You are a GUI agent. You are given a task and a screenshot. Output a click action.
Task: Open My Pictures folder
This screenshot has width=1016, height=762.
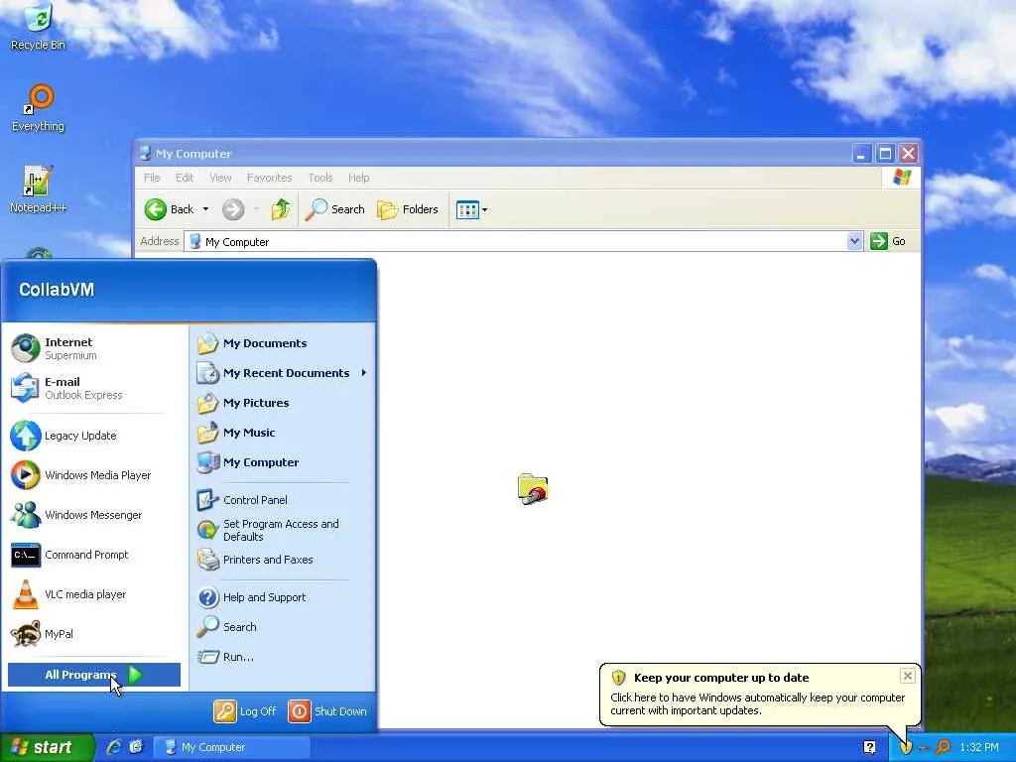(283, 403)
